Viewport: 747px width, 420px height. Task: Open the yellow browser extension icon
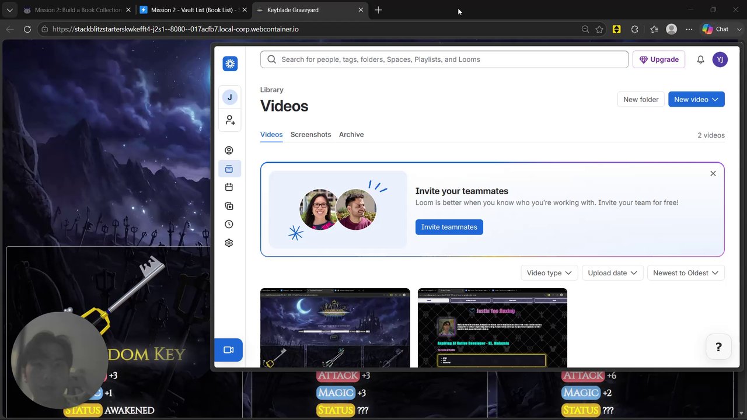(x=616, y=29)
